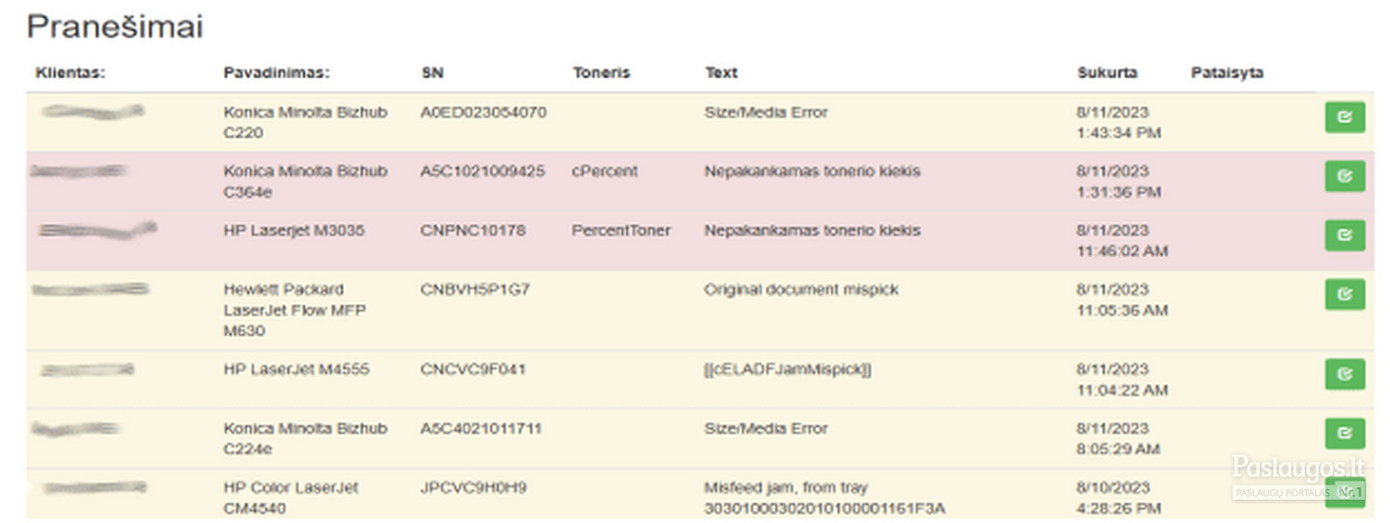Click the Pataisyta column header
The height and width of the screenshot is (523, 1390).
tap(1227, 72)
